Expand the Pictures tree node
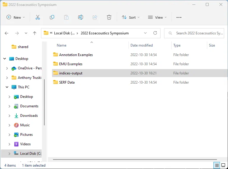 click(9, 135)
